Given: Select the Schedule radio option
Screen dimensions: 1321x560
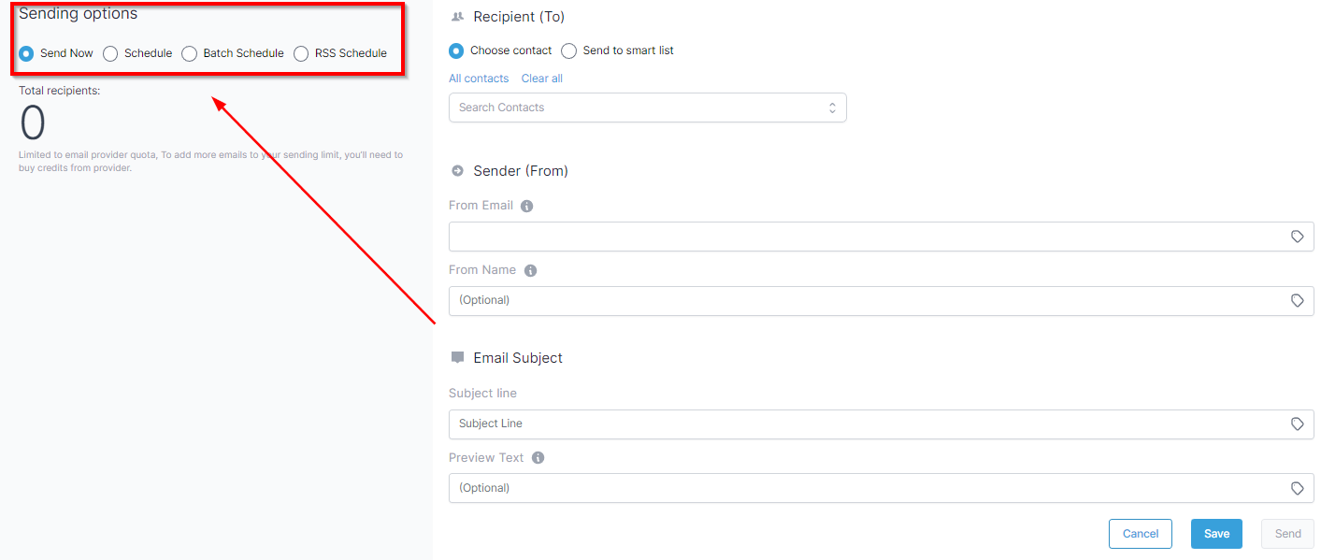Looking at the screenshot, I should (x=110, y=53).
